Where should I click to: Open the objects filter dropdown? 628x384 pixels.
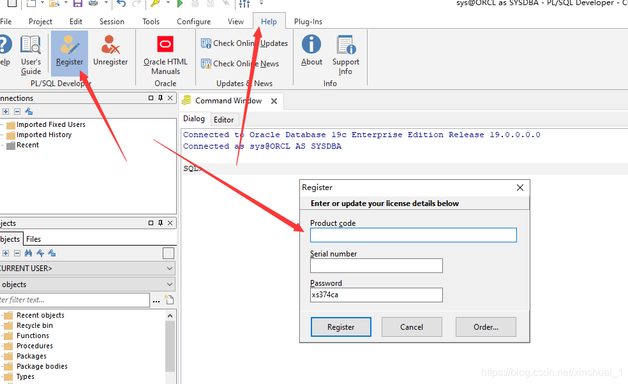click(170, 284)
